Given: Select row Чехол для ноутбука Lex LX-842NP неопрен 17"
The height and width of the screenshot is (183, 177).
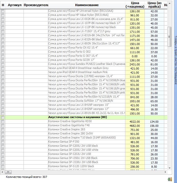Looking at the screenshot, I should click(x=86, y=109).
